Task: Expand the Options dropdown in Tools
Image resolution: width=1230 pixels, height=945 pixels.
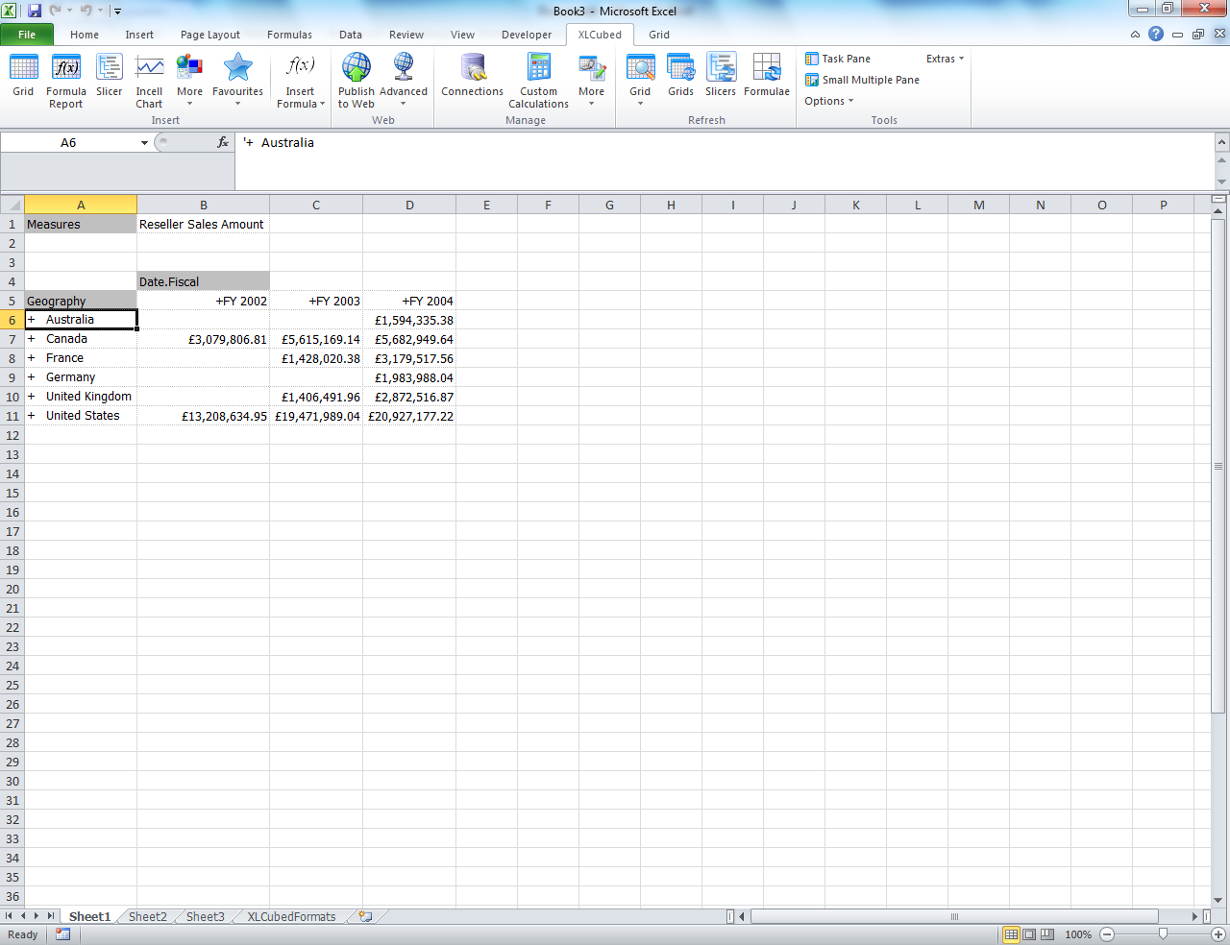Action: (829, 101)
